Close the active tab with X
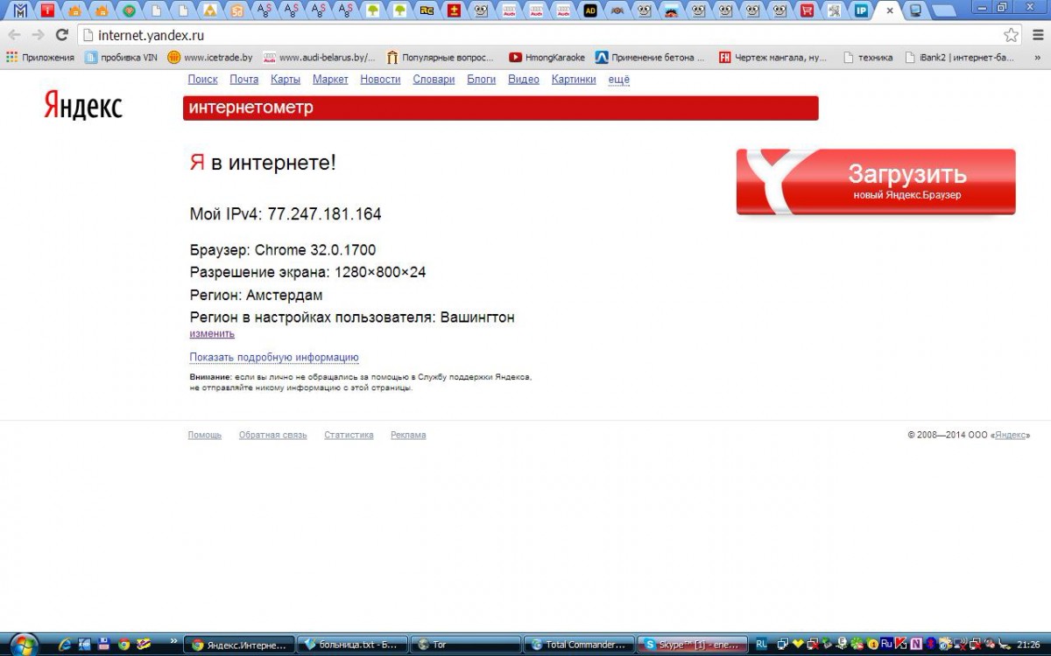Image resolution: width=1051 pixels, height=656 pixels. (x=890, y=10)
